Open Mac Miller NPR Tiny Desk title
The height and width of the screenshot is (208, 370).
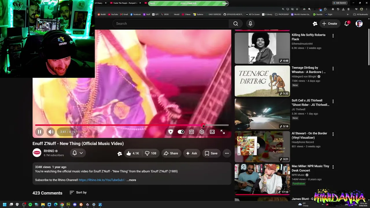(310, 168)
